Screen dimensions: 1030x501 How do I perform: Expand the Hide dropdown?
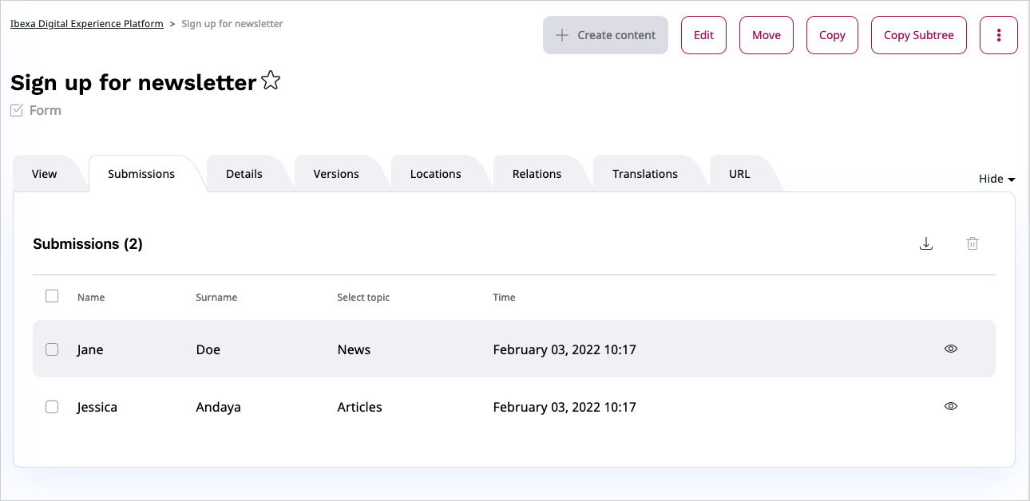[x=996, y=179]
